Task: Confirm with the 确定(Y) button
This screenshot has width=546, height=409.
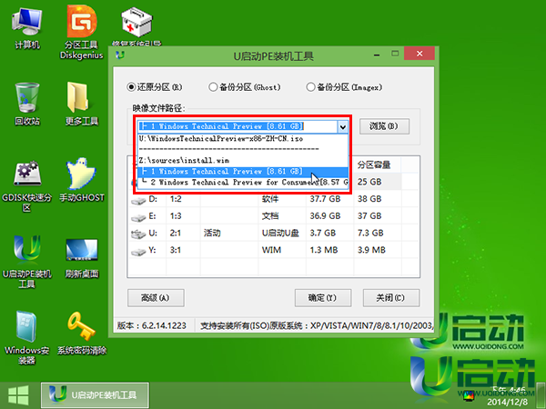Action: pyautogui.click(x=323, y=298)
